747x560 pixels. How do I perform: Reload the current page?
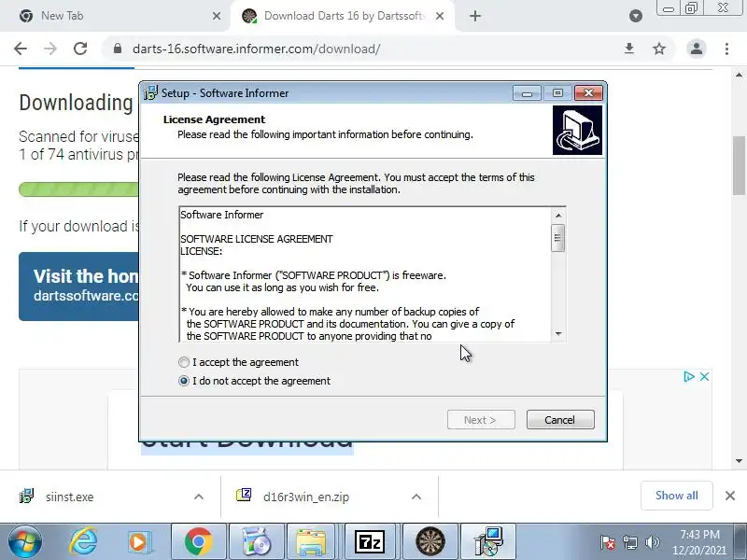80,49
